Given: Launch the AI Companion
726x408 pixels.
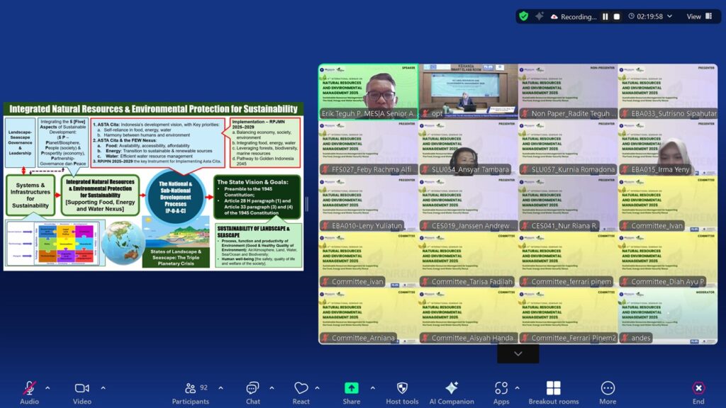Looking at the screenshot, I should [x=451, y=388].
